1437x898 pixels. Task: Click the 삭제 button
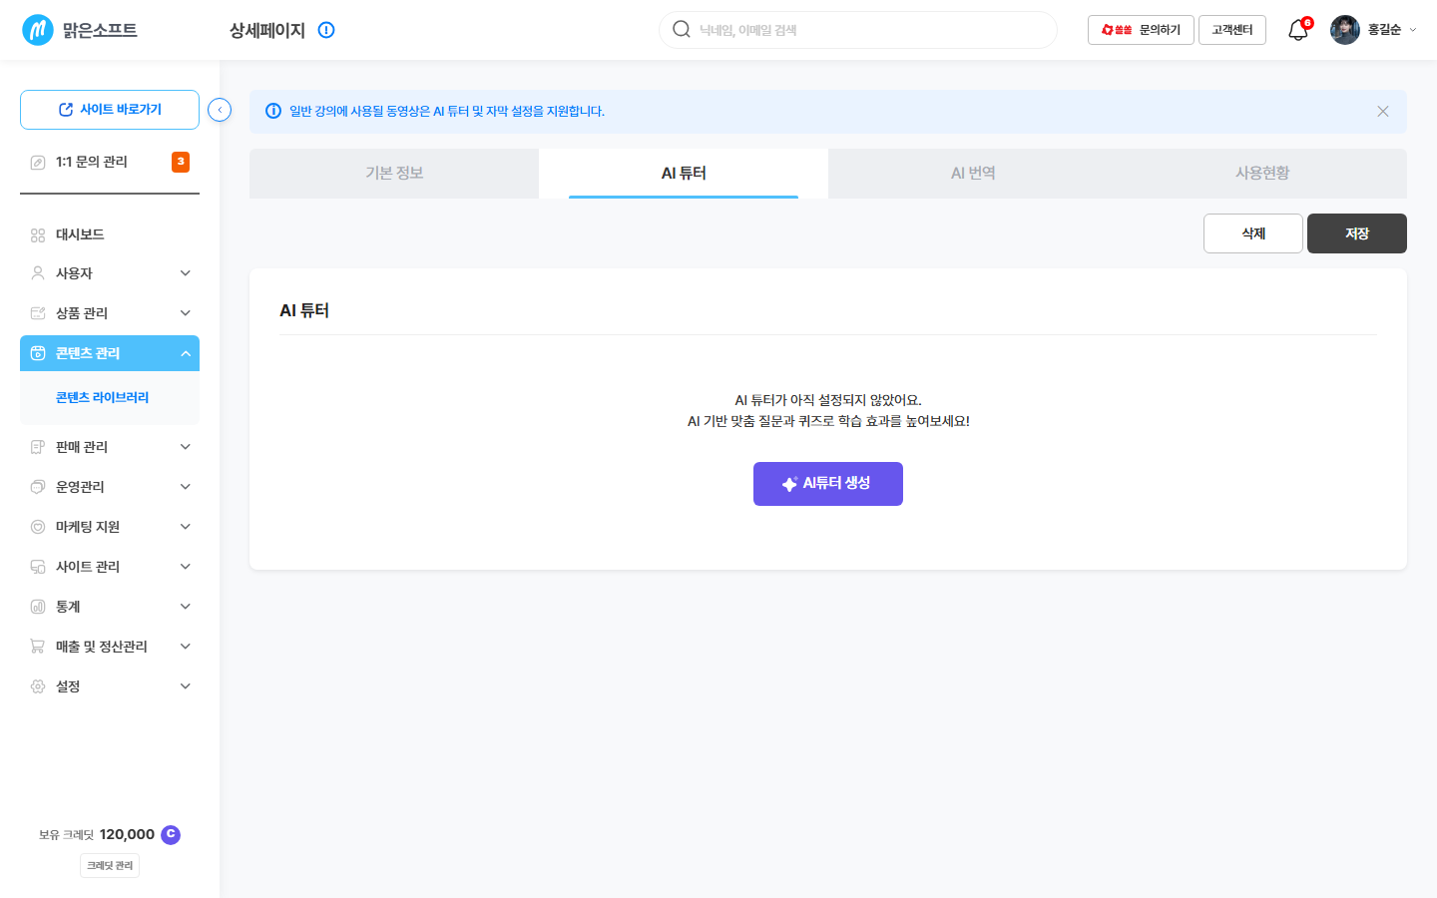pyautogui.click(x=1253, y=233)
